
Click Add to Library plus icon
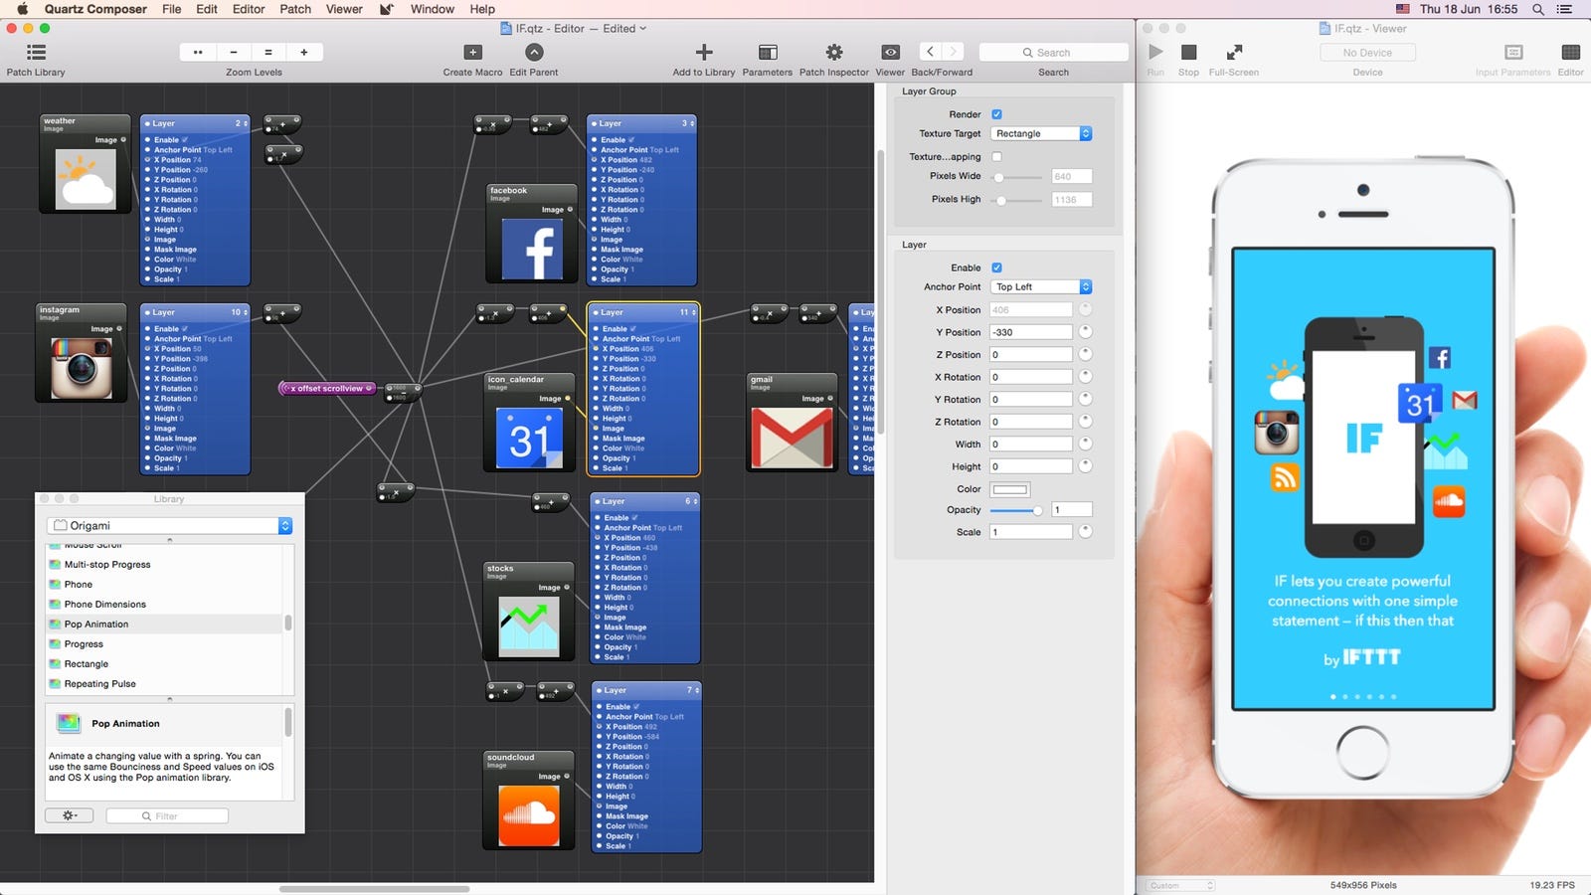pos(704,53)
